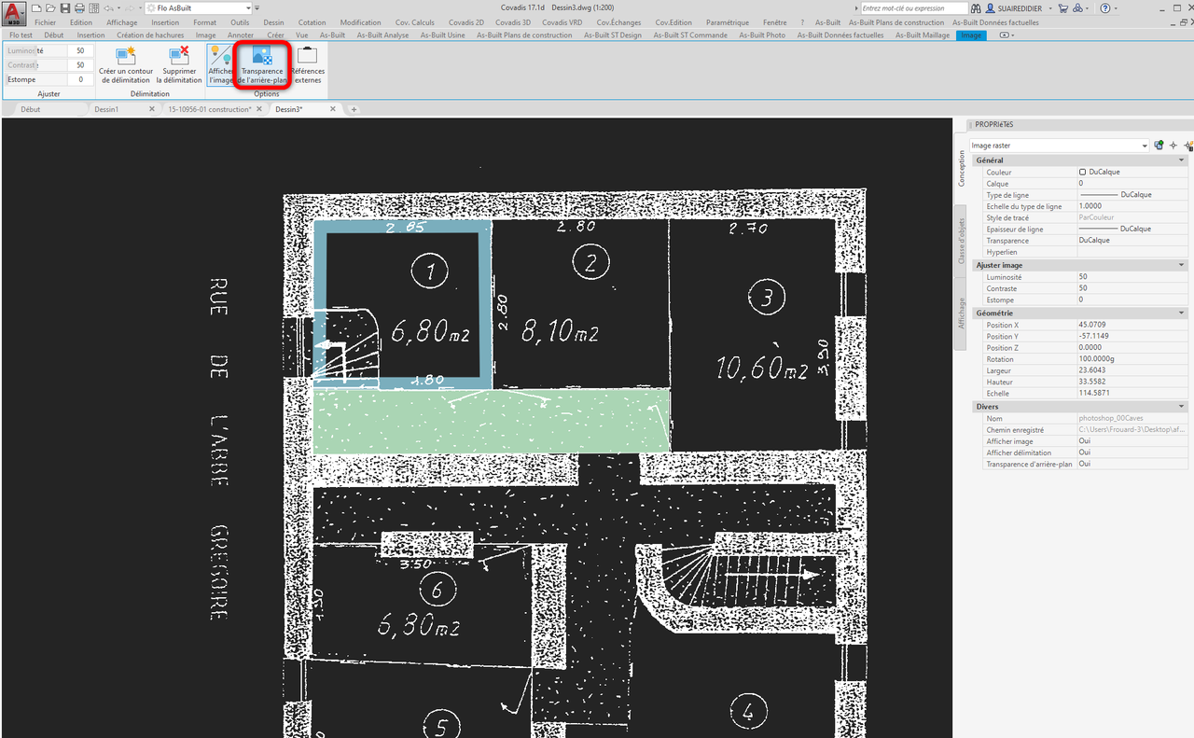The height and width of the screenshot is (738, 1194).
Task: Open the application menu (red A logo)
Action: [x=13, y=12]
